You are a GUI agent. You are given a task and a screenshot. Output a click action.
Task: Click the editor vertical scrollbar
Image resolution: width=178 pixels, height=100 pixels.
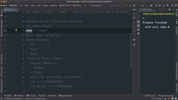coord(131,51)
